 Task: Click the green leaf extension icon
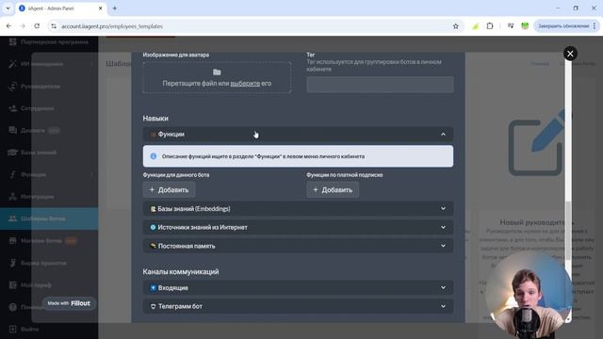[475, 26]
